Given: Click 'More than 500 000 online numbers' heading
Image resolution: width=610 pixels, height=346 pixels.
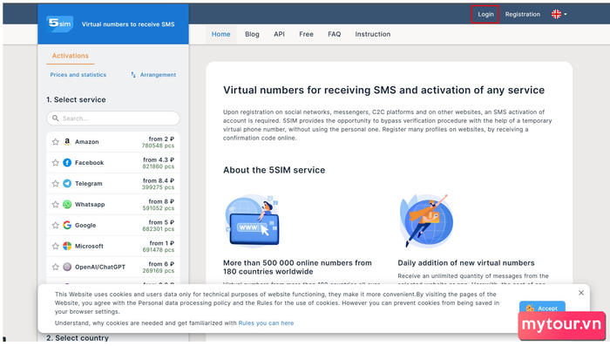Looking at the screenshot, I should (297, 268).
